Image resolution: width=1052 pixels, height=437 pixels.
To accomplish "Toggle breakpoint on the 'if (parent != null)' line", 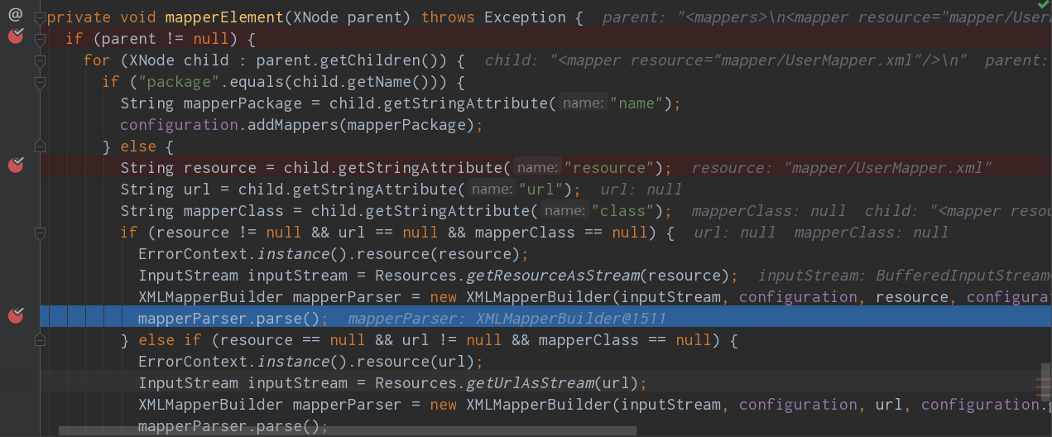I will pyautogui.click(x=16, y=36).
